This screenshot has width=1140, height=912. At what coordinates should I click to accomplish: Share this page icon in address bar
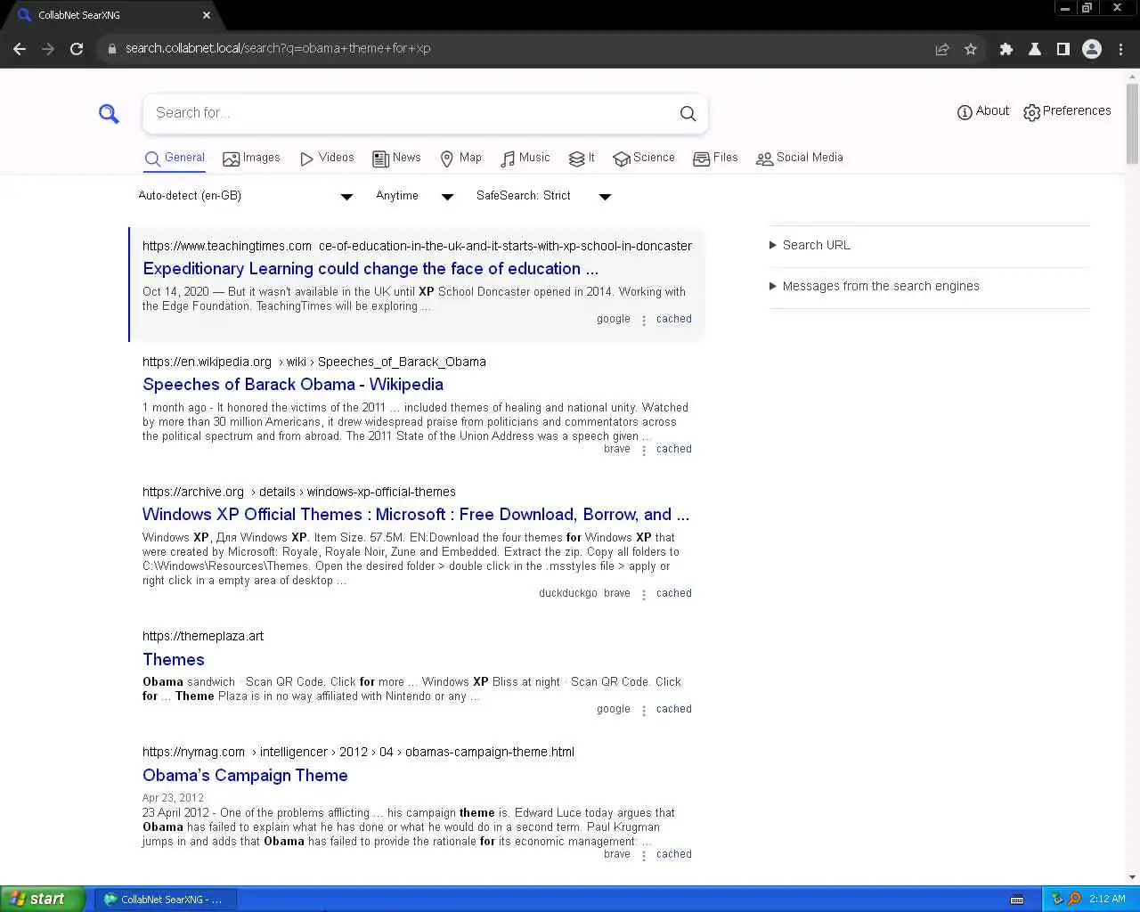(x=942, y=49)
